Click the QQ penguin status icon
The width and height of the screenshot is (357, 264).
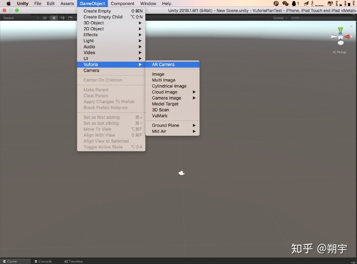coord(294,3)
